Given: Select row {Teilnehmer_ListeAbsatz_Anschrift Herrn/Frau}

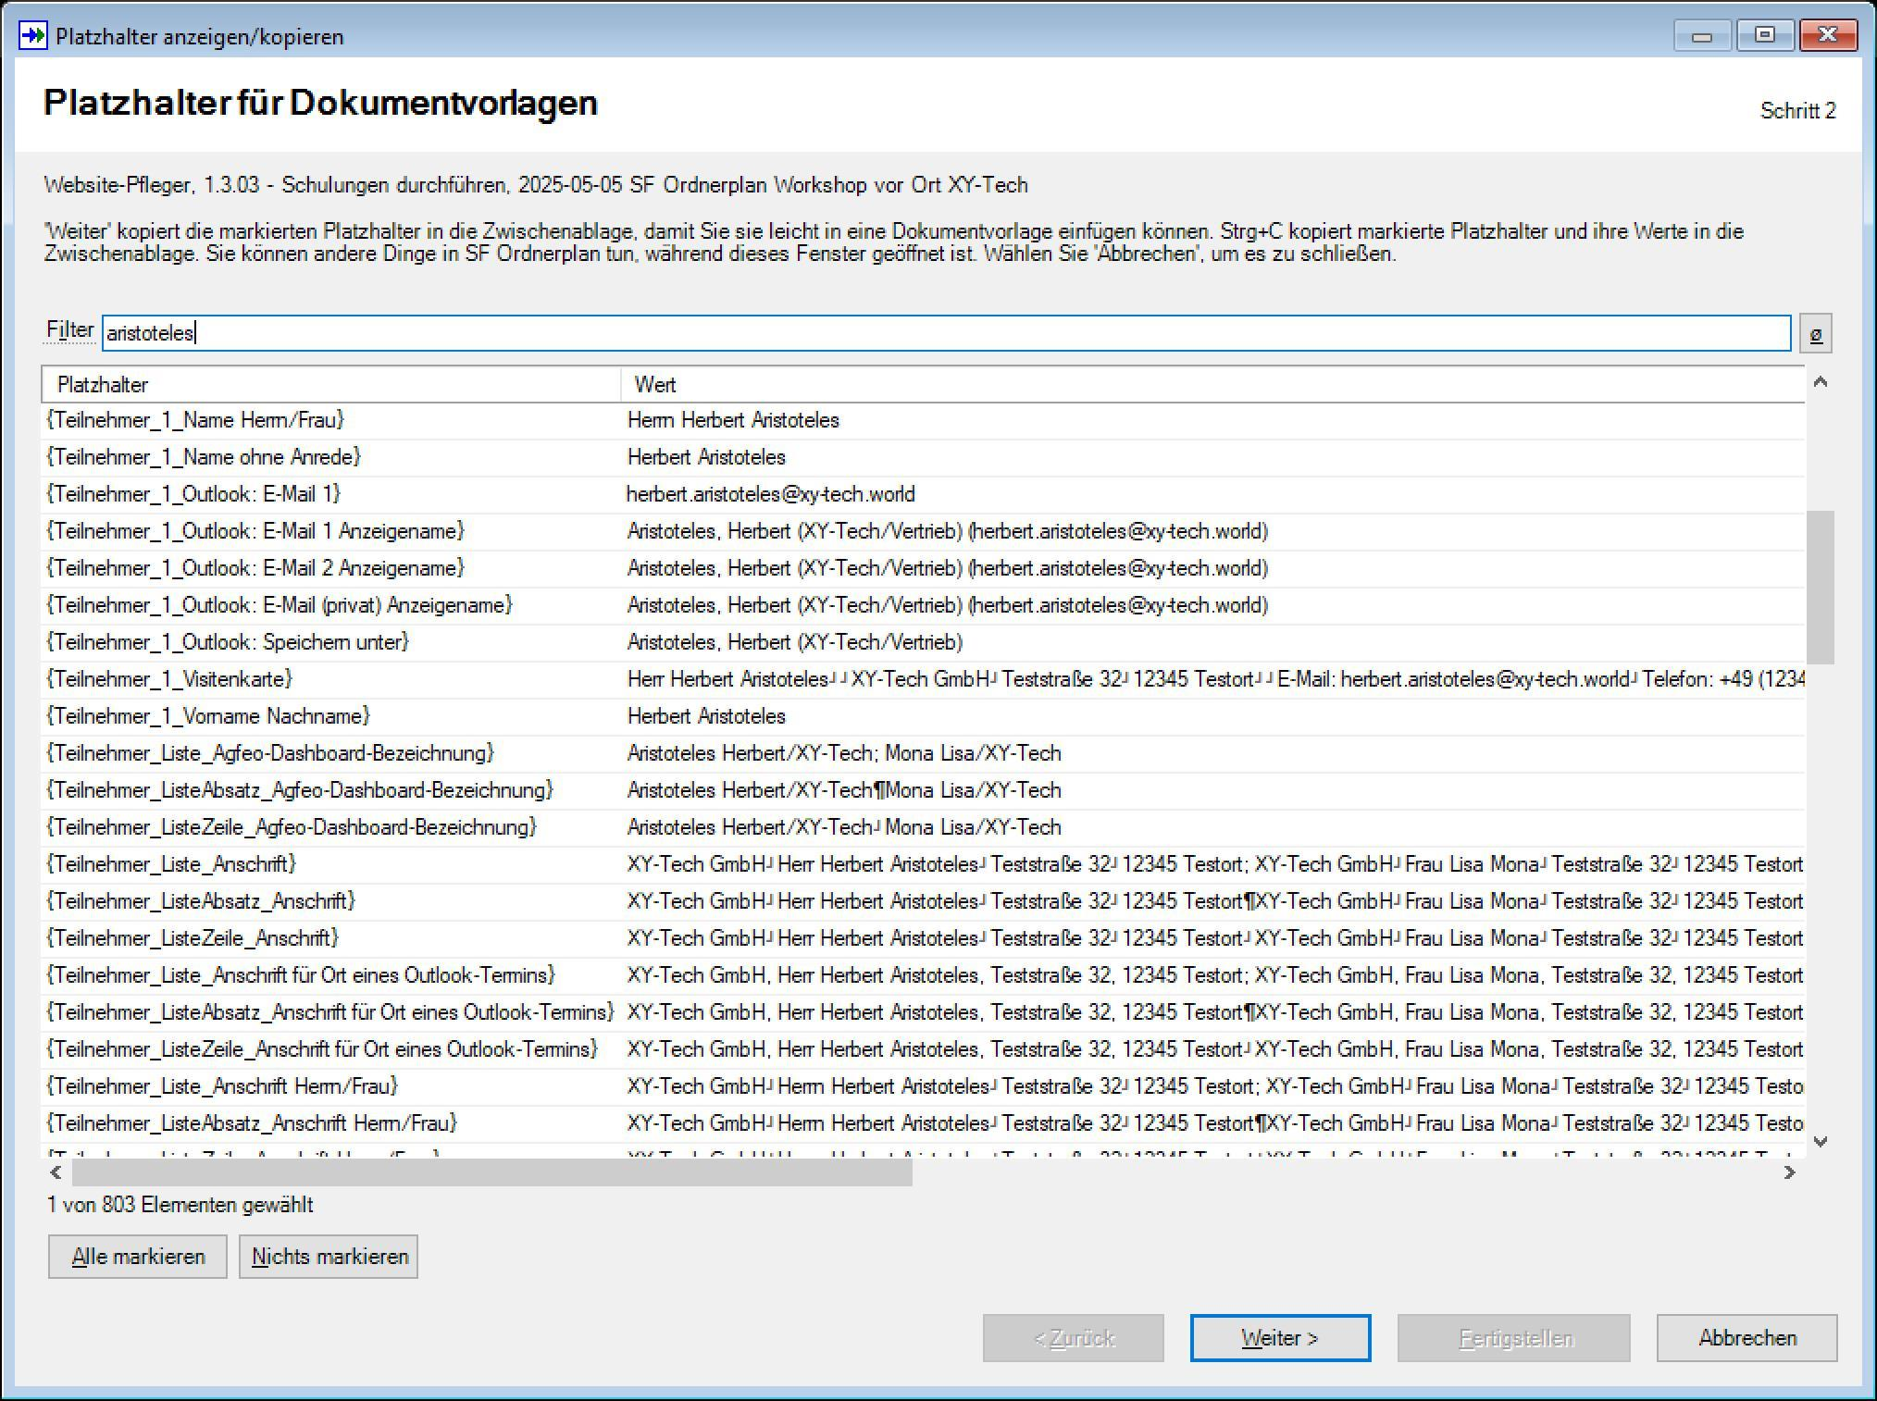Looking at the screenshot, I should (924, 1123).
